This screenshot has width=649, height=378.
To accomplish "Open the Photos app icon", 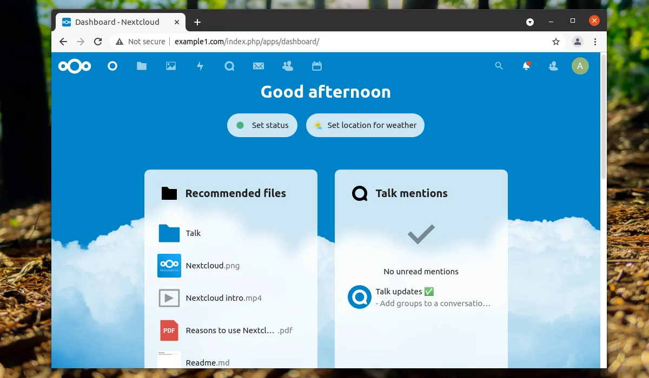I will (x=171, y=66).
